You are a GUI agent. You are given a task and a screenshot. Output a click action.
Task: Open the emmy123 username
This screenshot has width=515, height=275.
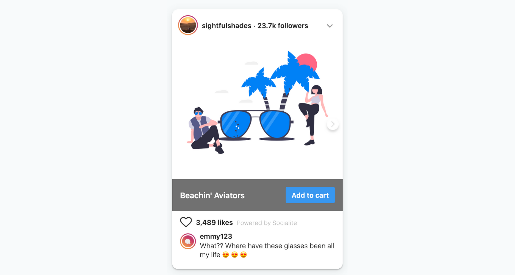(x=216, y=236)
